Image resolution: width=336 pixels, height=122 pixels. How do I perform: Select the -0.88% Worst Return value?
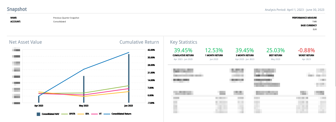click(306, 50)
